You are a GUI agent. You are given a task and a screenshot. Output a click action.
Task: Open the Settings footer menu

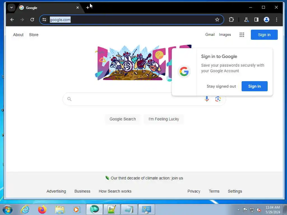click(x=235, y=191)
